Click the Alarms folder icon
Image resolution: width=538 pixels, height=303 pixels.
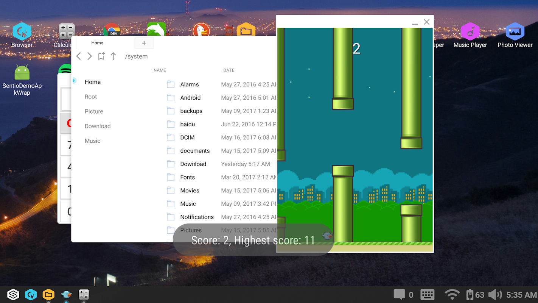pyautogui.click(x=171, y=84)
